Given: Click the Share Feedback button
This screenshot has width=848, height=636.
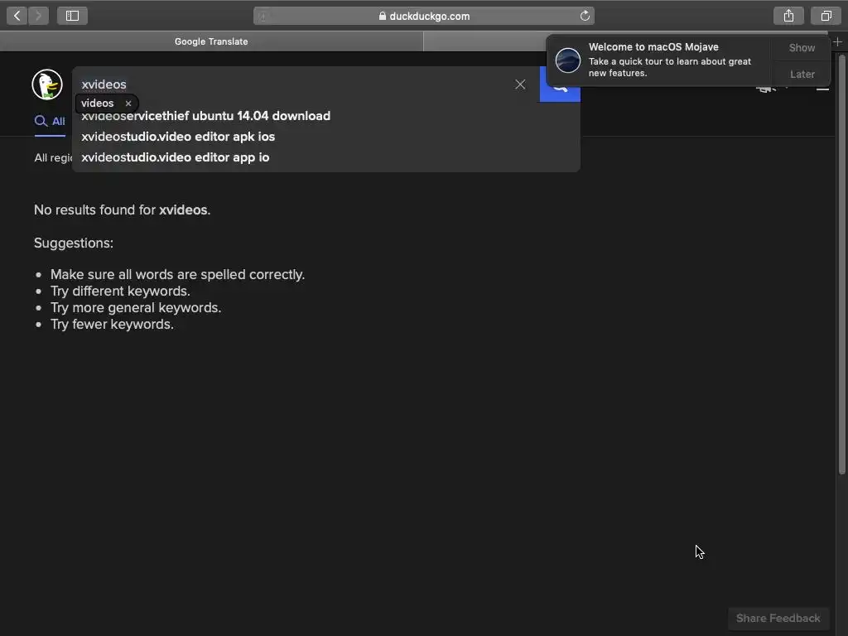Looking at the screenshot, I should pos(778,618).
